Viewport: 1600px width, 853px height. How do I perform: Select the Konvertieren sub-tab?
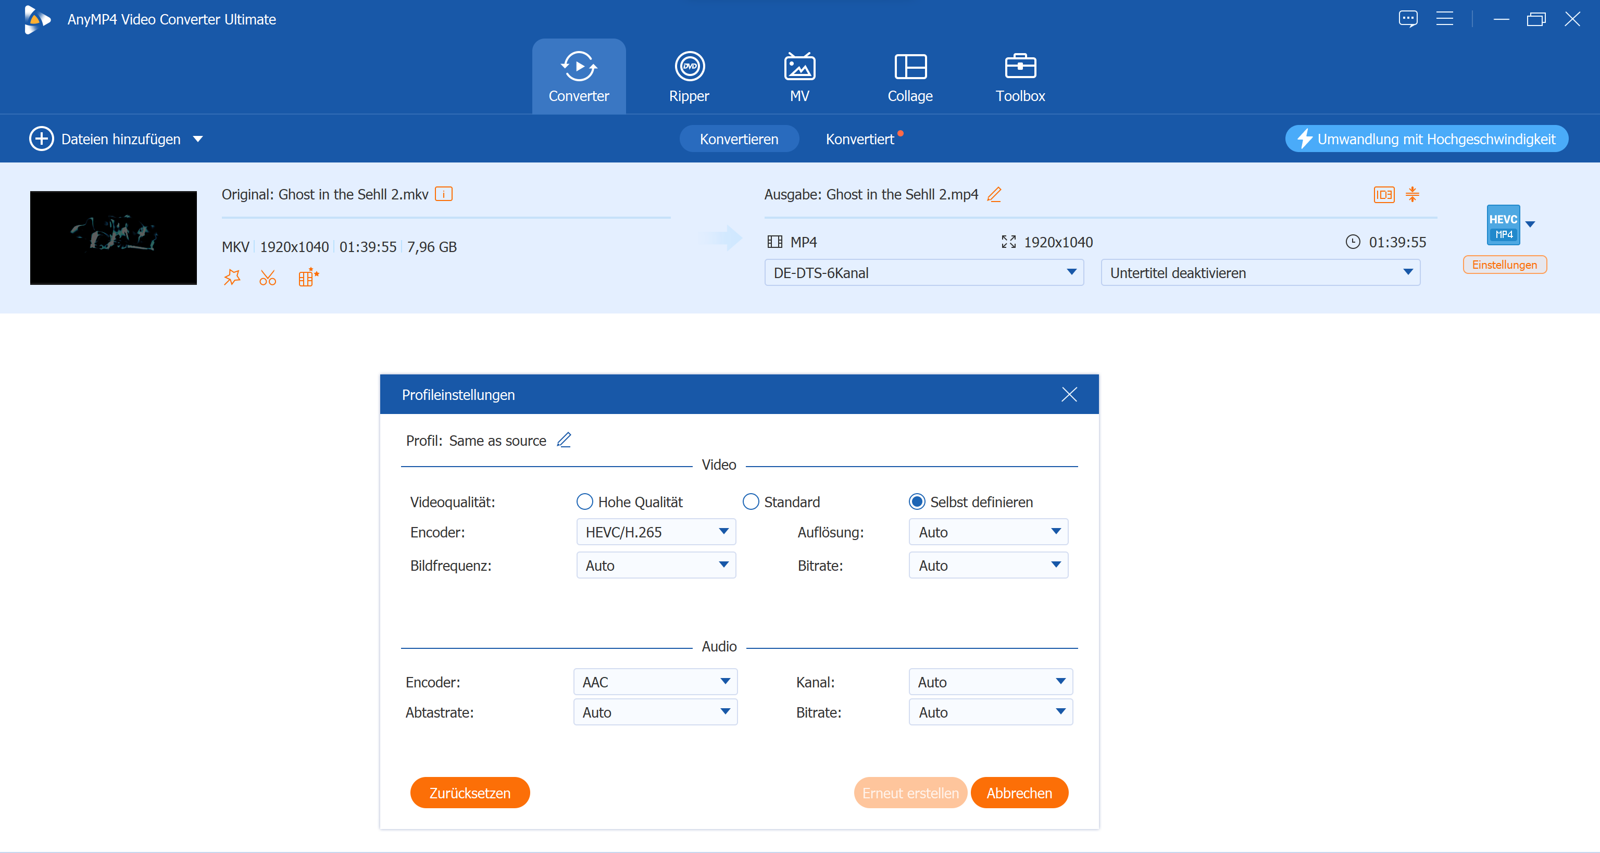coord(739,139)
